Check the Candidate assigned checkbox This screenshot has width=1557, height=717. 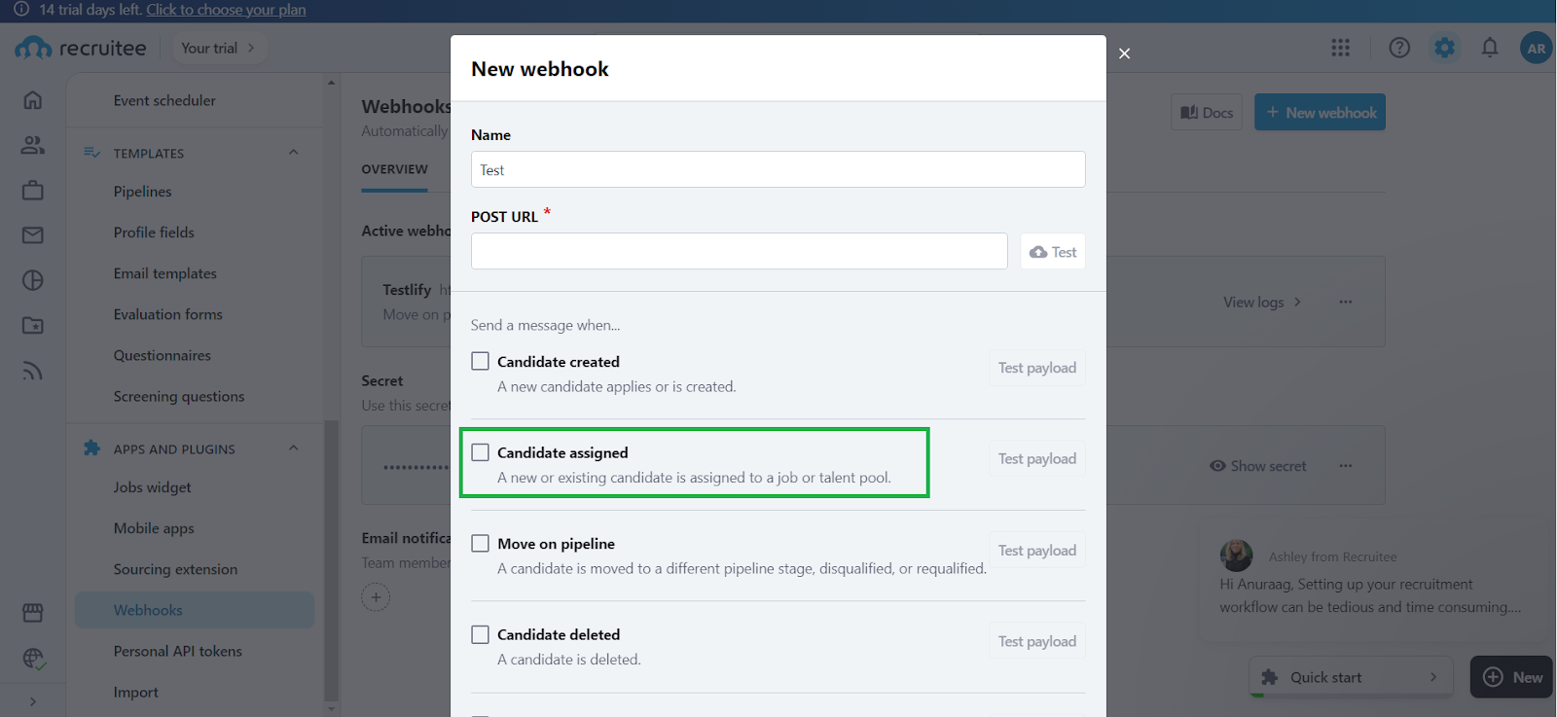480,452
